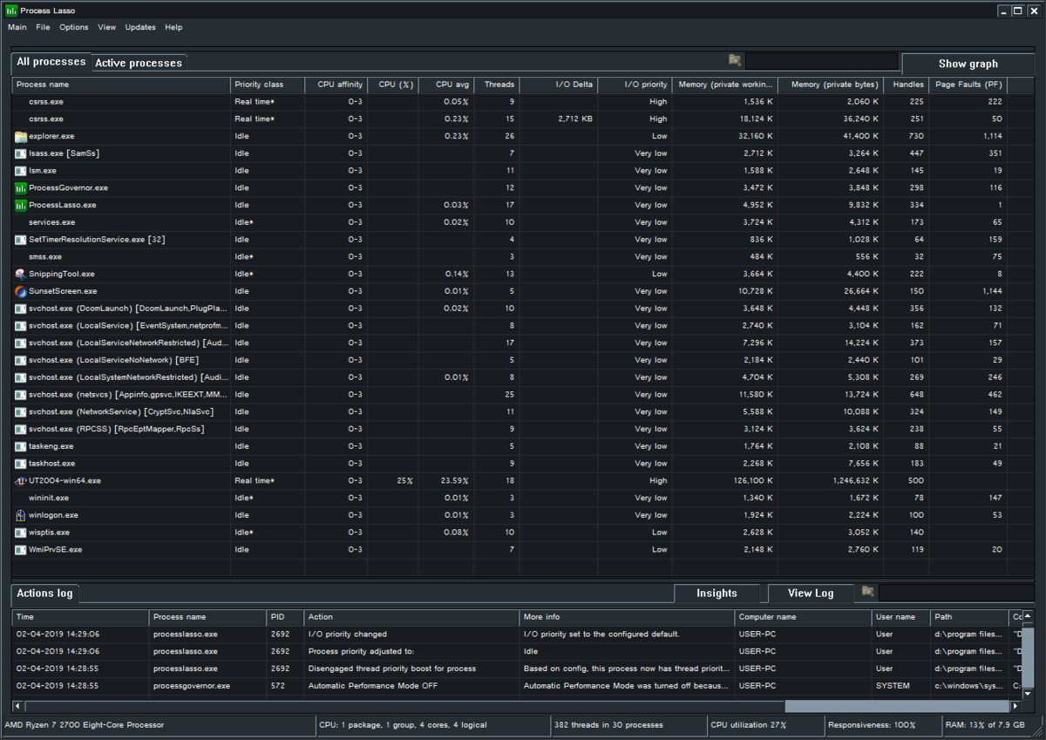1046x740 pixels.
Task: Sort actions log by Time column
Action: (x=80, y=617)
